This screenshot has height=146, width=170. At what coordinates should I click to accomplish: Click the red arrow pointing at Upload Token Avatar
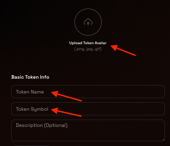tap(123, 50)
